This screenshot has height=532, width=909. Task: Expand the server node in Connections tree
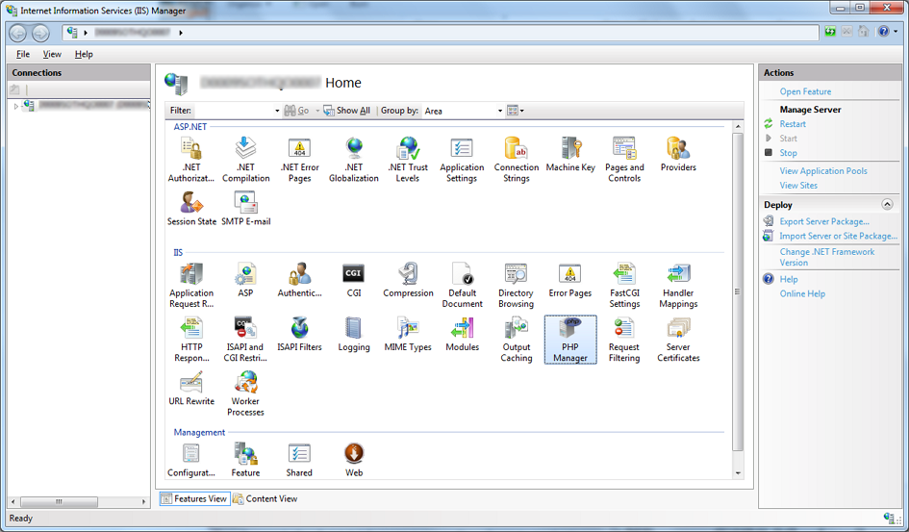click(x=15, y=106)
